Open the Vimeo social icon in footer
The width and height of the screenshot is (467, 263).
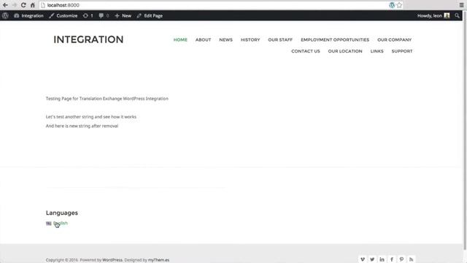pos(363,259)
